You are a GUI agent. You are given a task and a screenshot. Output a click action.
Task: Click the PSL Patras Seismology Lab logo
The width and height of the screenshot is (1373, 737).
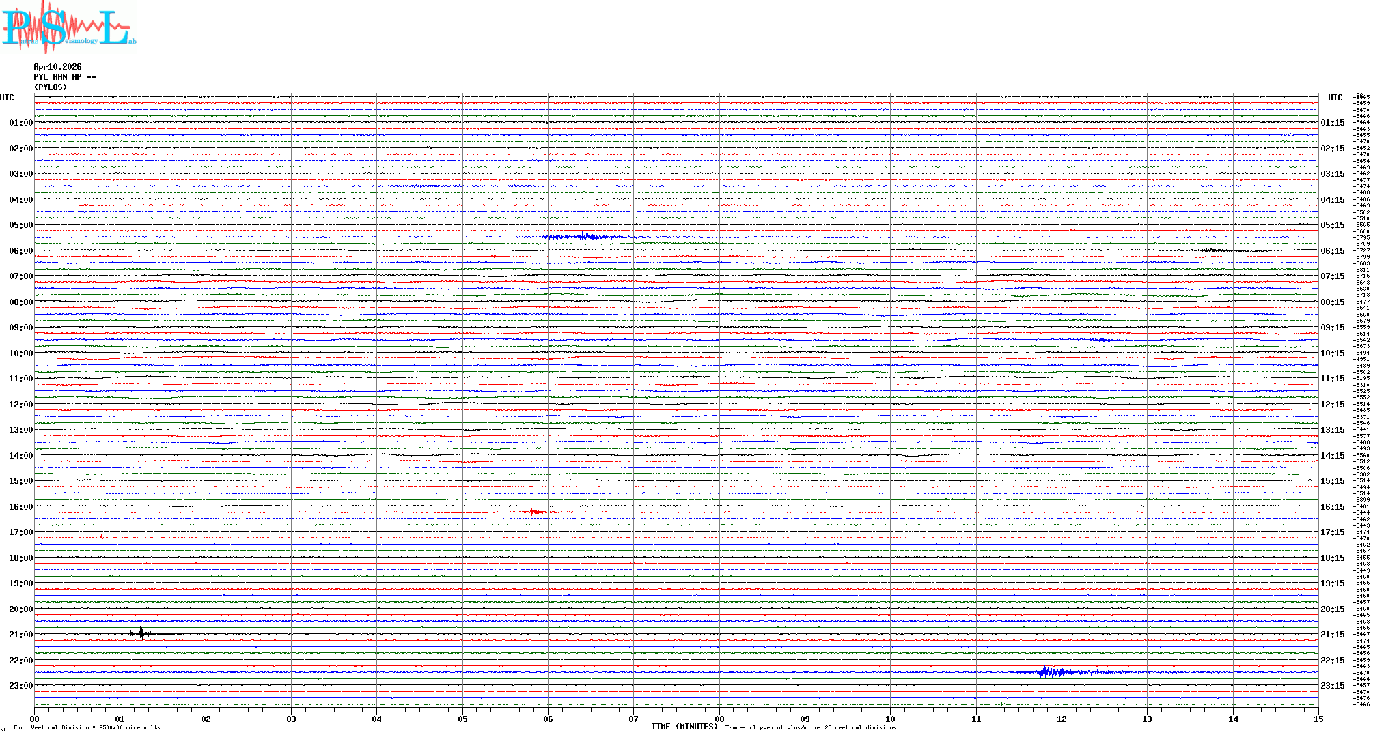(x=68, y=27)
